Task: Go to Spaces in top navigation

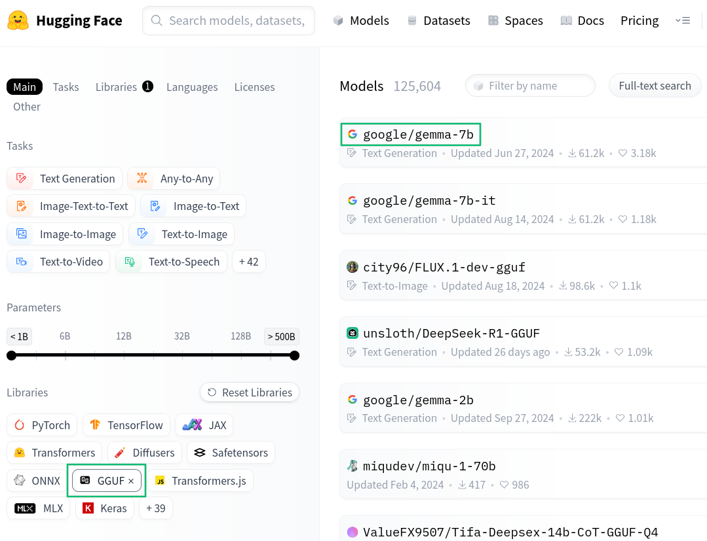Action: pyautogui.click(x=515, y=21)
